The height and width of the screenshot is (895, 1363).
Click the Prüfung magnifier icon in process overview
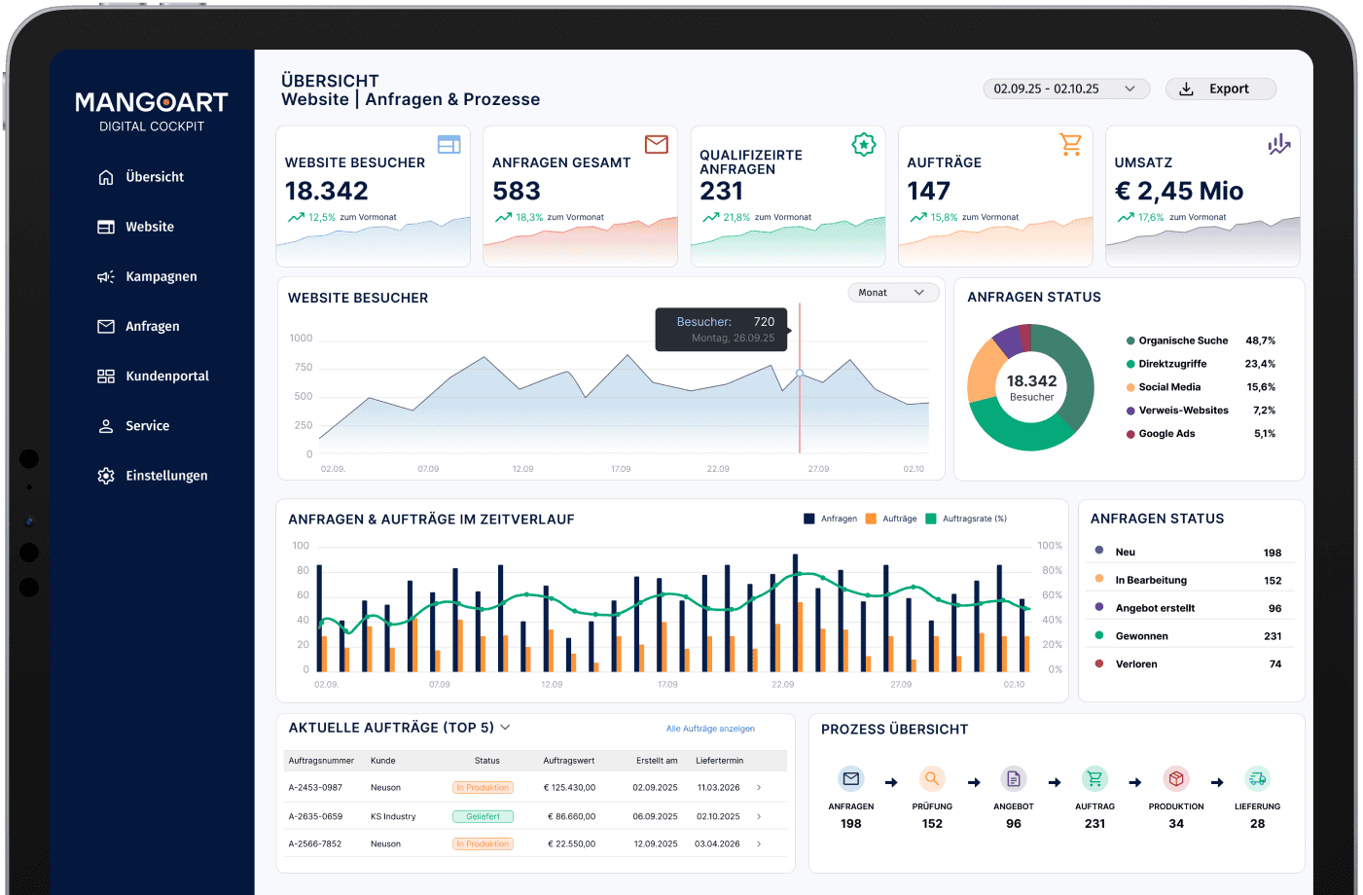pos(932,779)
